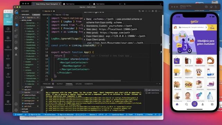Click Prettier in the status bar

coord(149,115)
